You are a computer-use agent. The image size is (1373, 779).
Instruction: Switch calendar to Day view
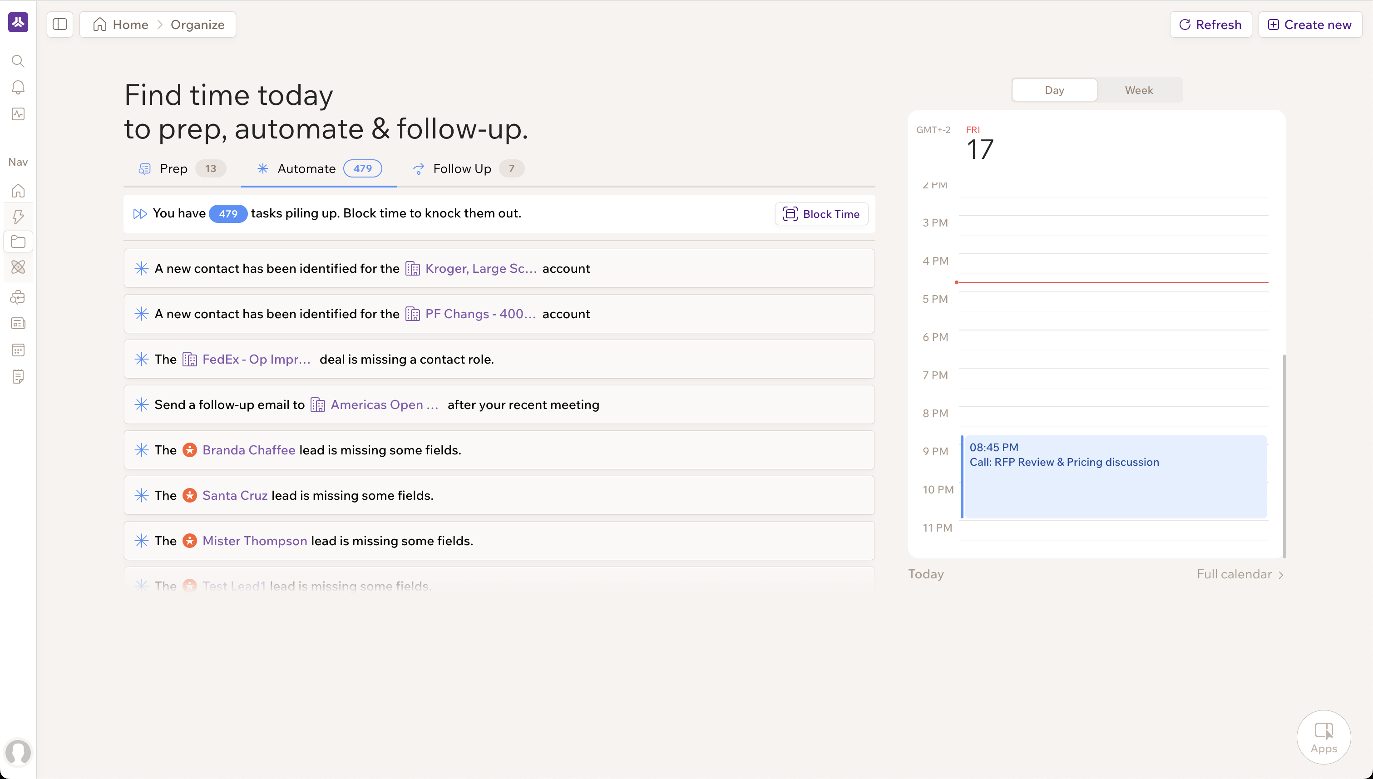tap(1054, 90)
